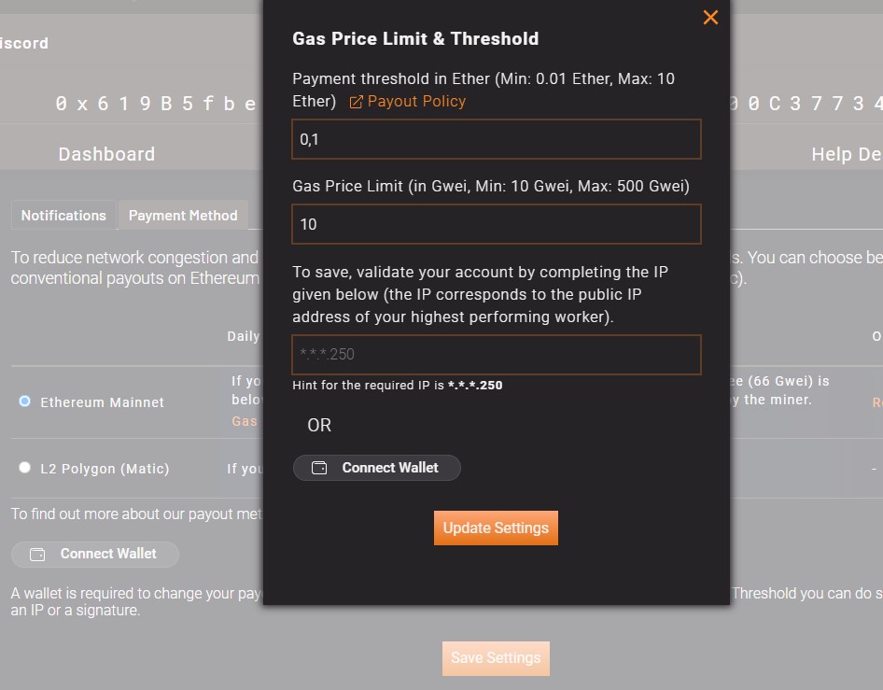The image size is (883, 690).
Task: Close the Gas Price Limit dialog
Action: 710,18
